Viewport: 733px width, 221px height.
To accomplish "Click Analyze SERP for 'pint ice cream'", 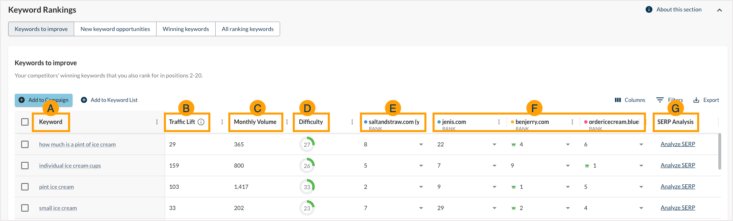I will (x=678, y=186).
